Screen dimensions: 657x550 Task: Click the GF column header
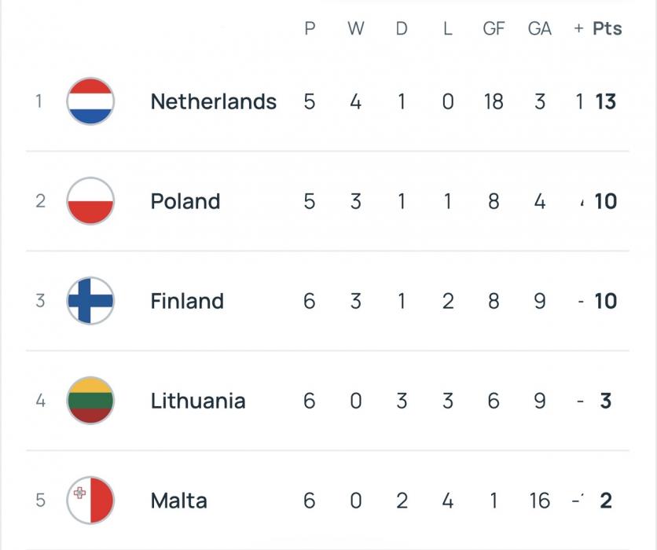[494, 29]
